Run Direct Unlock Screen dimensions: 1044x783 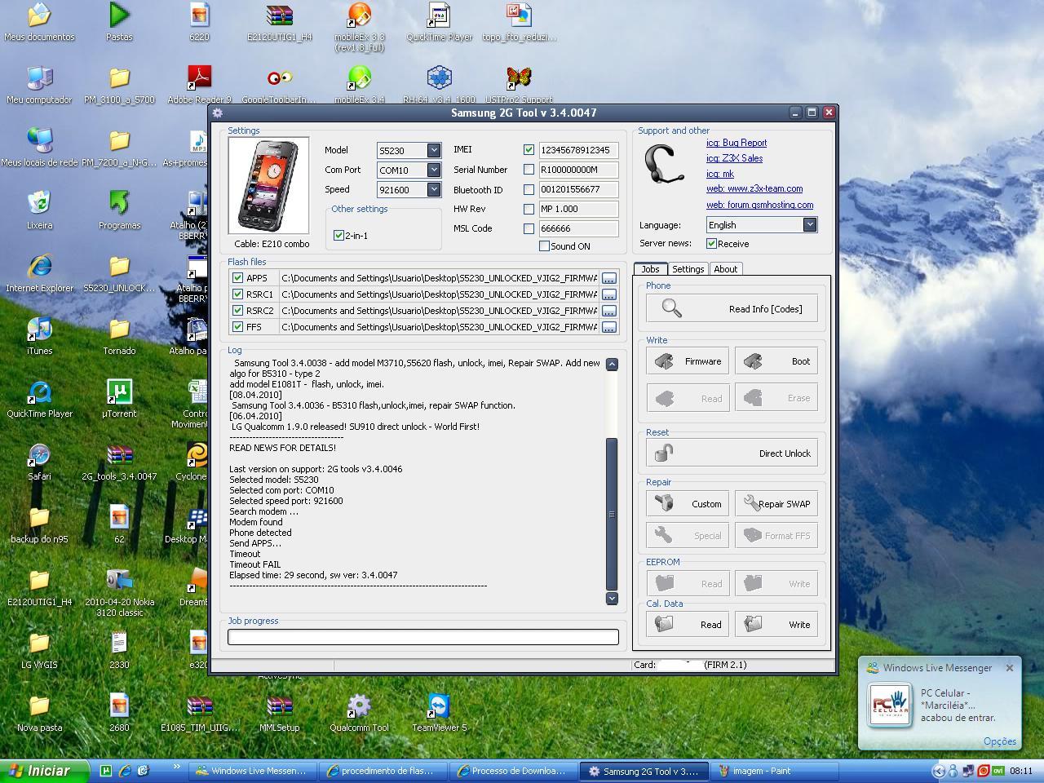pos(732,453)
